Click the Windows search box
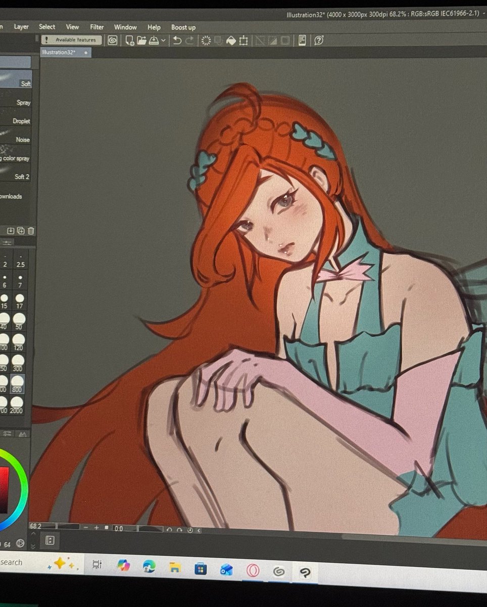 tap(40, 562)
